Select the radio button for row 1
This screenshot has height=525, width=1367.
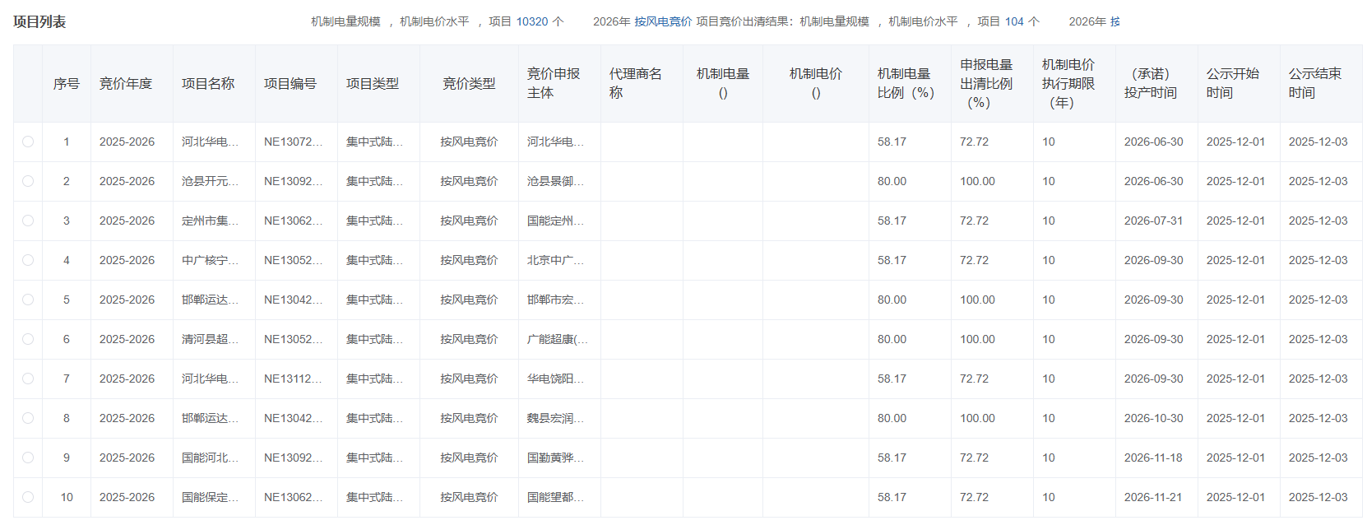[28, 142]
